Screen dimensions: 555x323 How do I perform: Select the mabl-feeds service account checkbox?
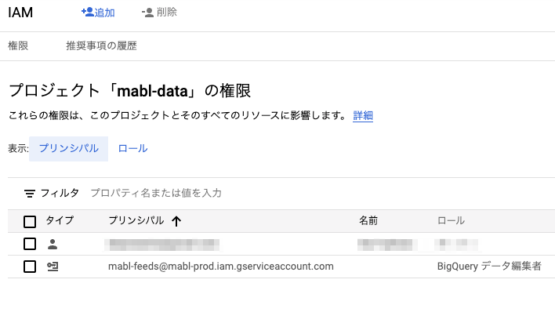click(x=30, y=267)
